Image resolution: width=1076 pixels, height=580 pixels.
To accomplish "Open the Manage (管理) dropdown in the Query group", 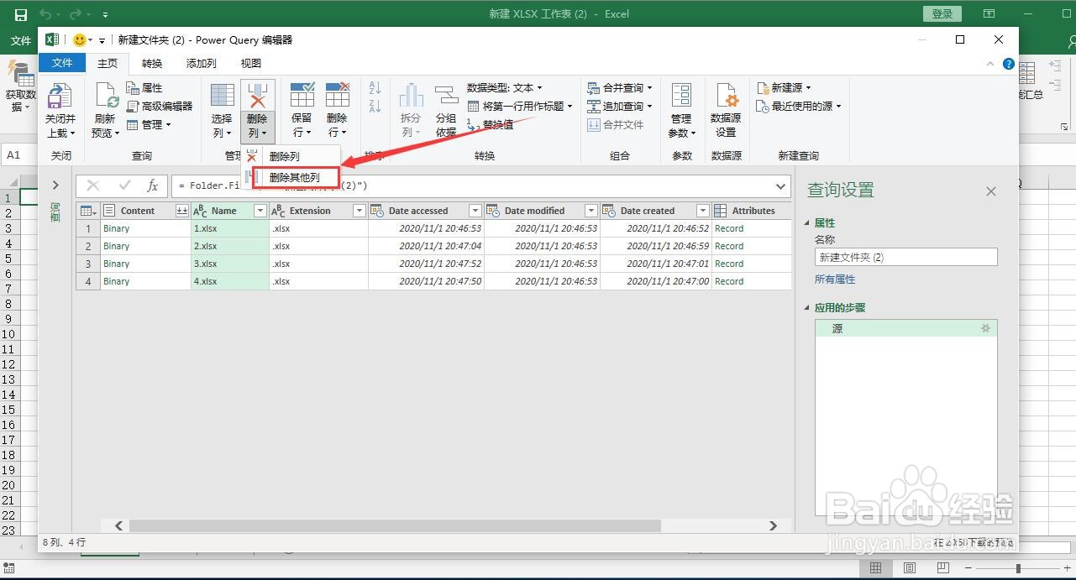I will tap(149, 124).
